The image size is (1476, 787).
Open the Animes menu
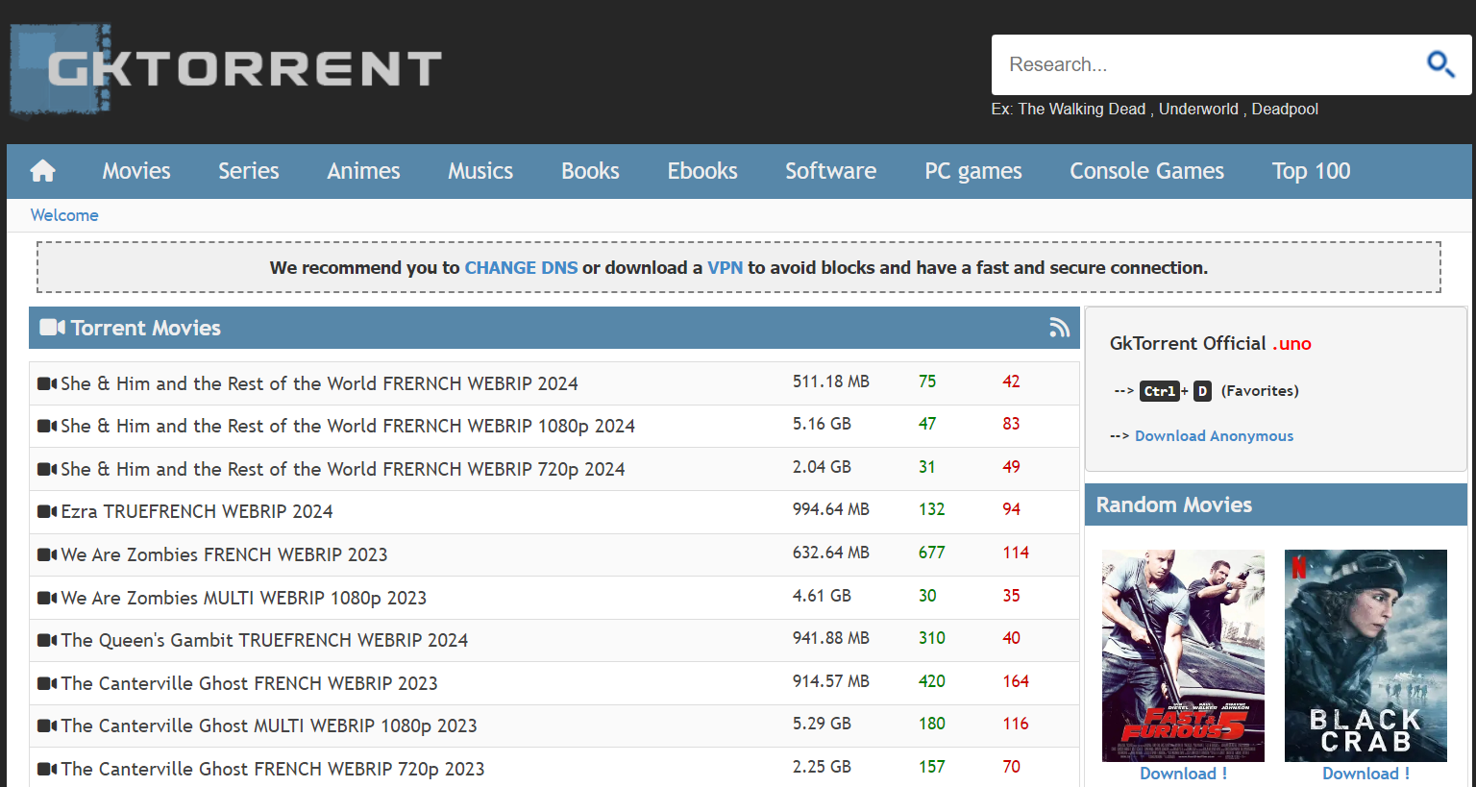[363, 171]
